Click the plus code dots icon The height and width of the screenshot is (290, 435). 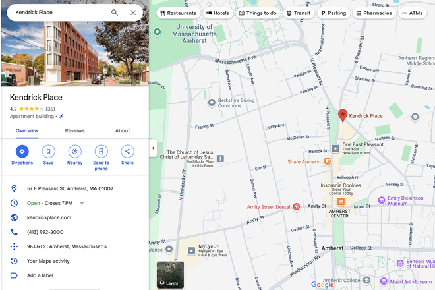click(x=14, y=246)
